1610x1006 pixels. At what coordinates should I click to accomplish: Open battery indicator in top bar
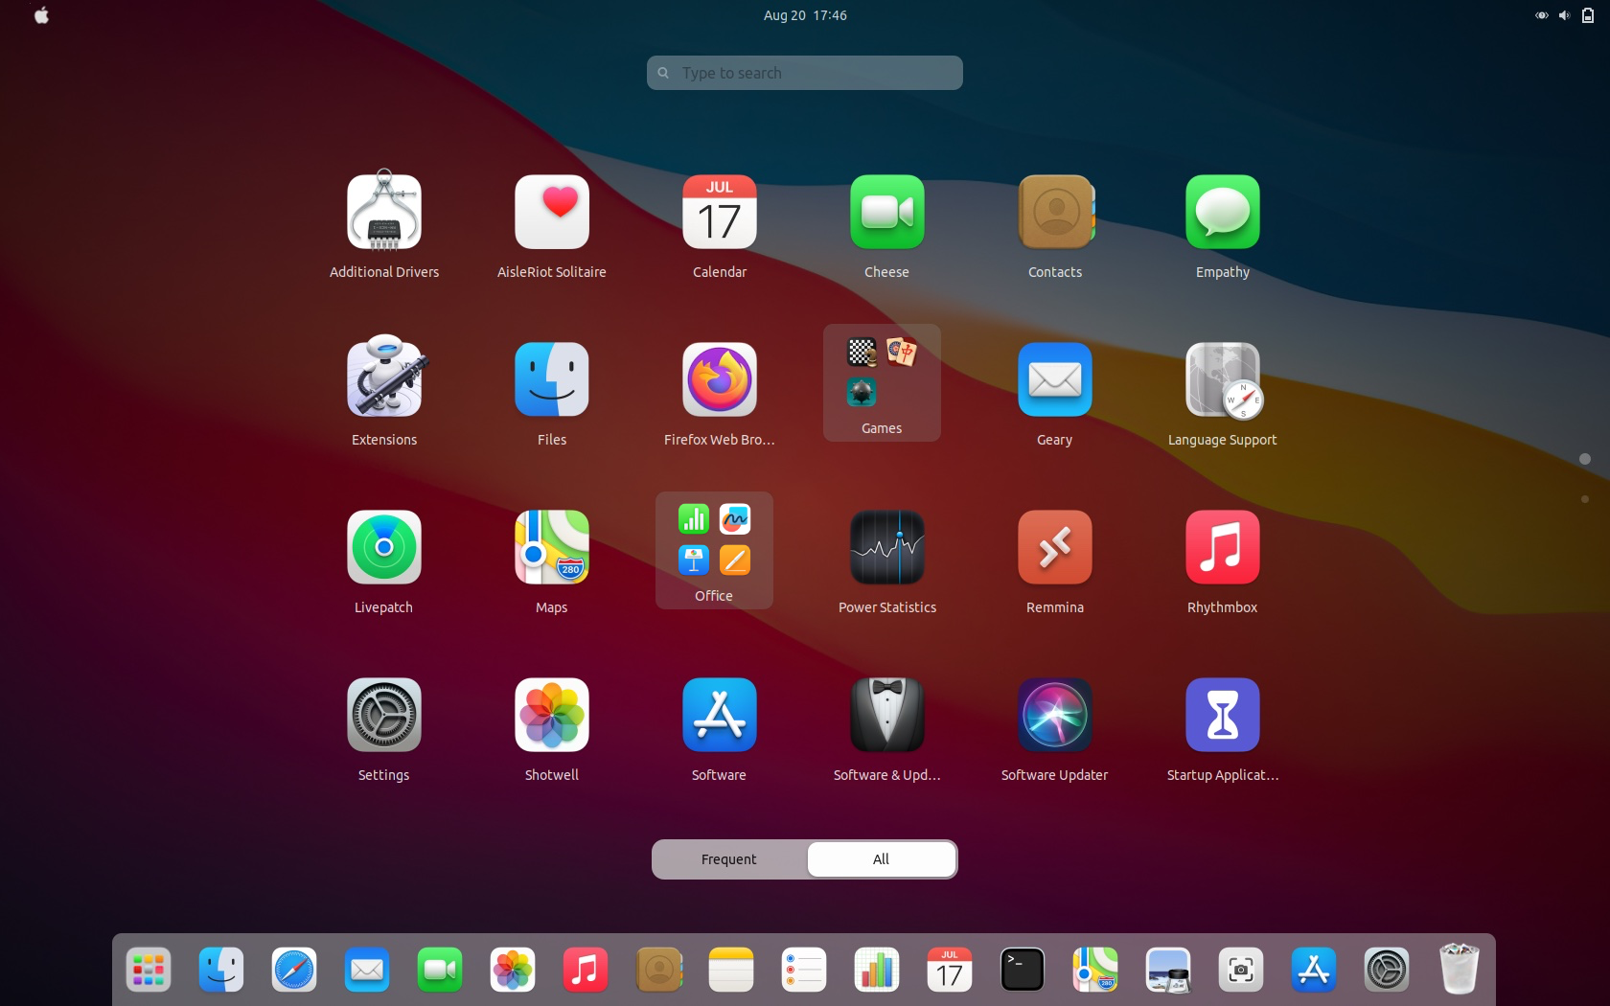pyautogui.click(x=1588, y=15)
